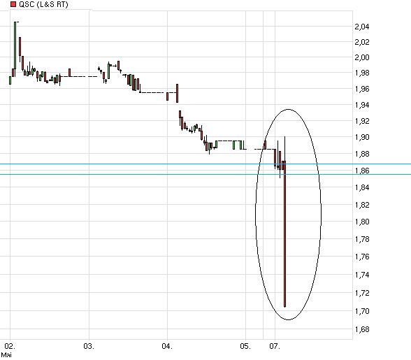Select the 1,76 price axis label
Viewport: 411px width, 360px height.
[362, 257]
